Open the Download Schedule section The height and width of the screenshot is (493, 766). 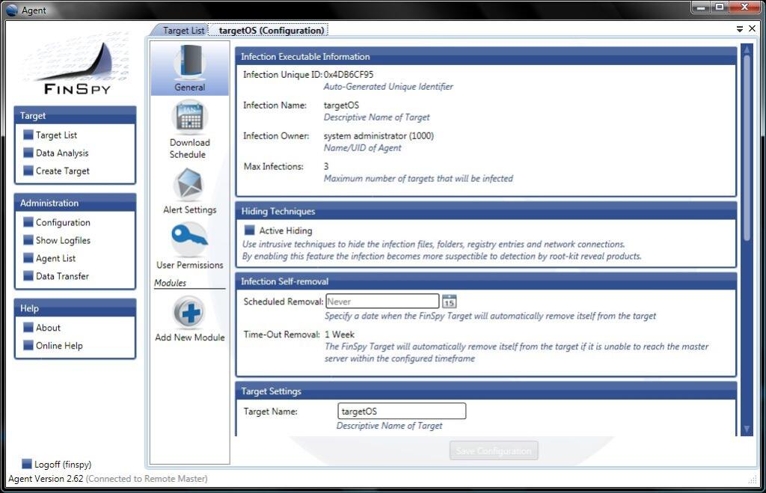(189, 129)
